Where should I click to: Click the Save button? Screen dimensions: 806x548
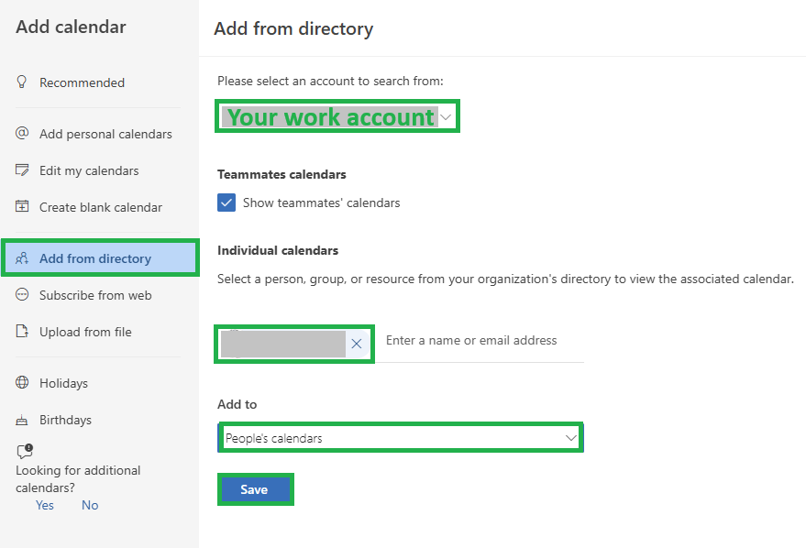pos(256,489)
